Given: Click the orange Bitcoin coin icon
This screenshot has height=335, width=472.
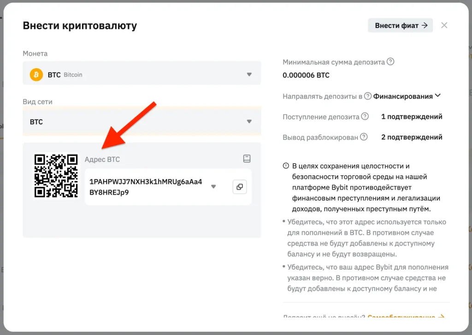Looking at the screenshot, I should [x=36, y=75].
